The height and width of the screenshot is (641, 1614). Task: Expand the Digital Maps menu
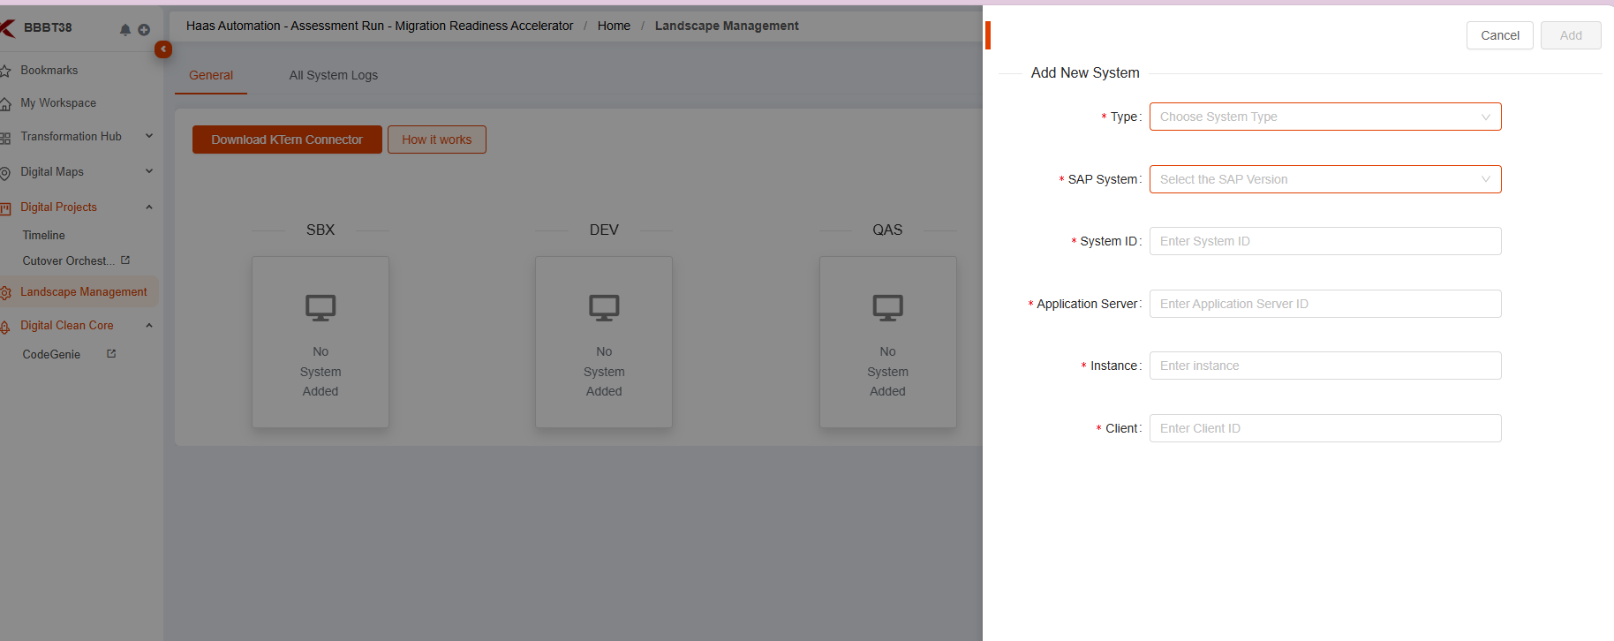click(149, 171)
